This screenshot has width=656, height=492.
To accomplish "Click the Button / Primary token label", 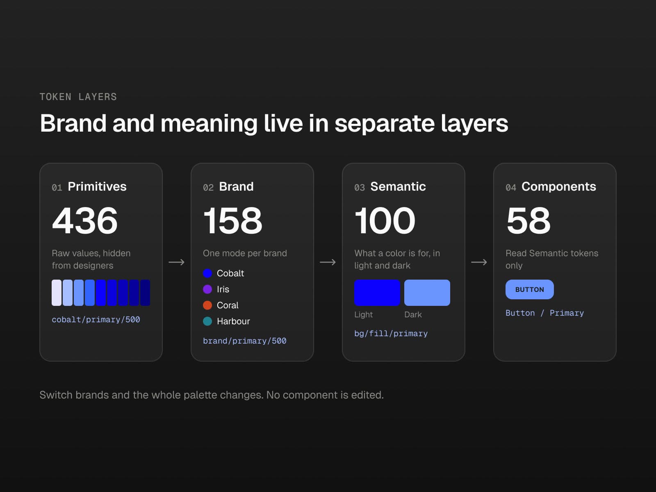I will 545,313.
